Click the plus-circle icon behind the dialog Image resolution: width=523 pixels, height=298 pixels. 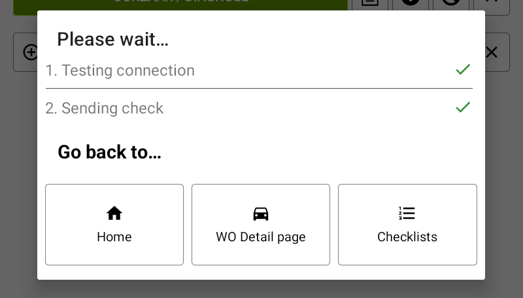pyautogui.click(x=30, y=52)
